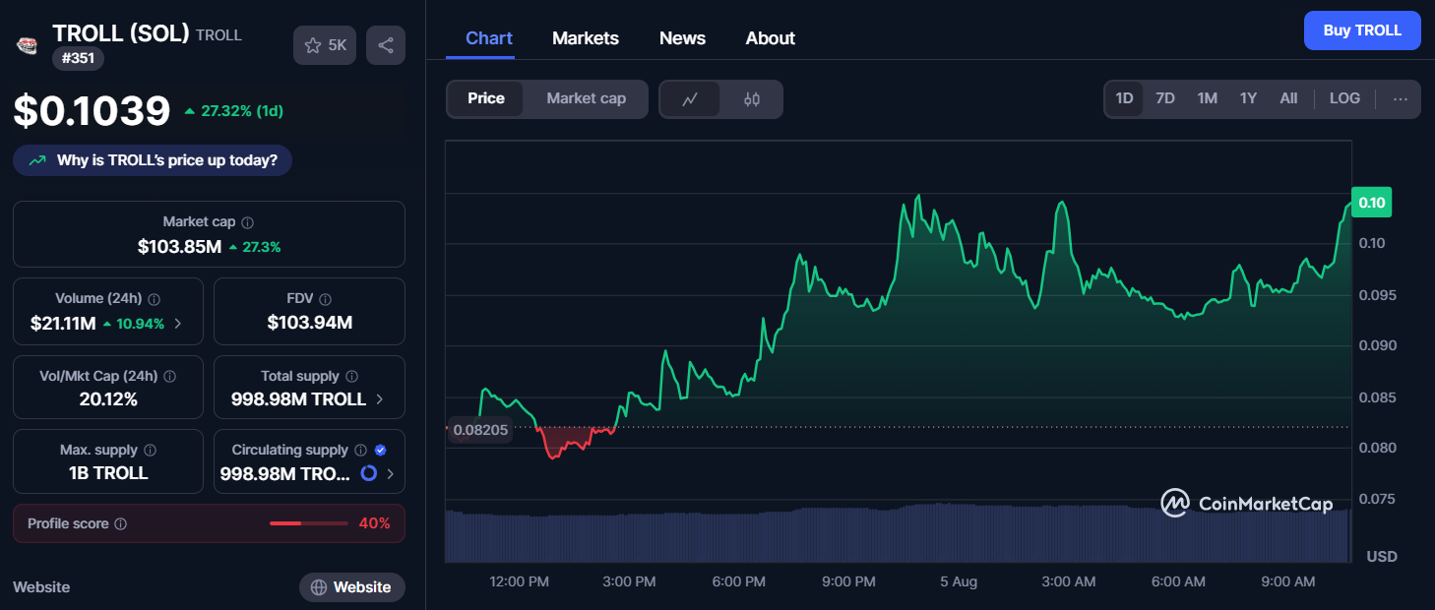Screen dimensions: 1435x610
Task: Click the trend arrow icon in price question pill
Action: tap(37, 160)
